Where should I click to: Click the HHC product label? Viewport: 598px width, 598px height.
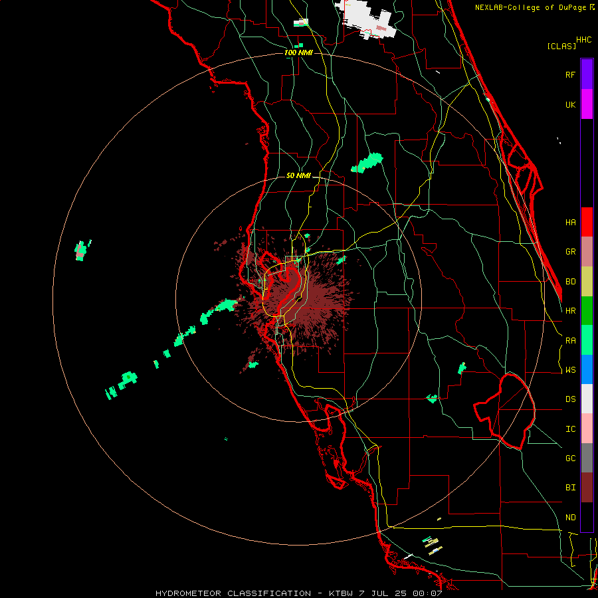pos(584,40)
